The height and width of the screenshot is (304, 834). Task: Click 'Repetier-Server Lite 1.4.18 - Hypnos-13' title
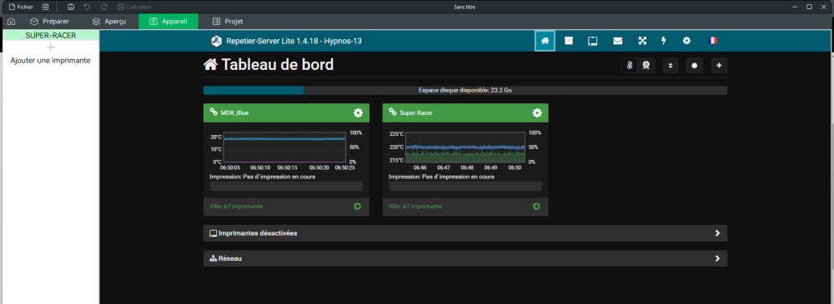coord(294,41)
